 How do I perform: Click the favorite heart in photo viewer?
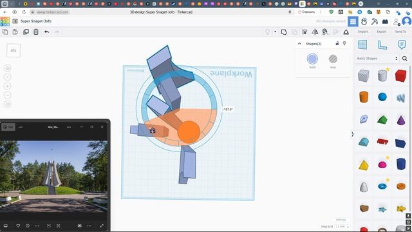tap(18, 226)
